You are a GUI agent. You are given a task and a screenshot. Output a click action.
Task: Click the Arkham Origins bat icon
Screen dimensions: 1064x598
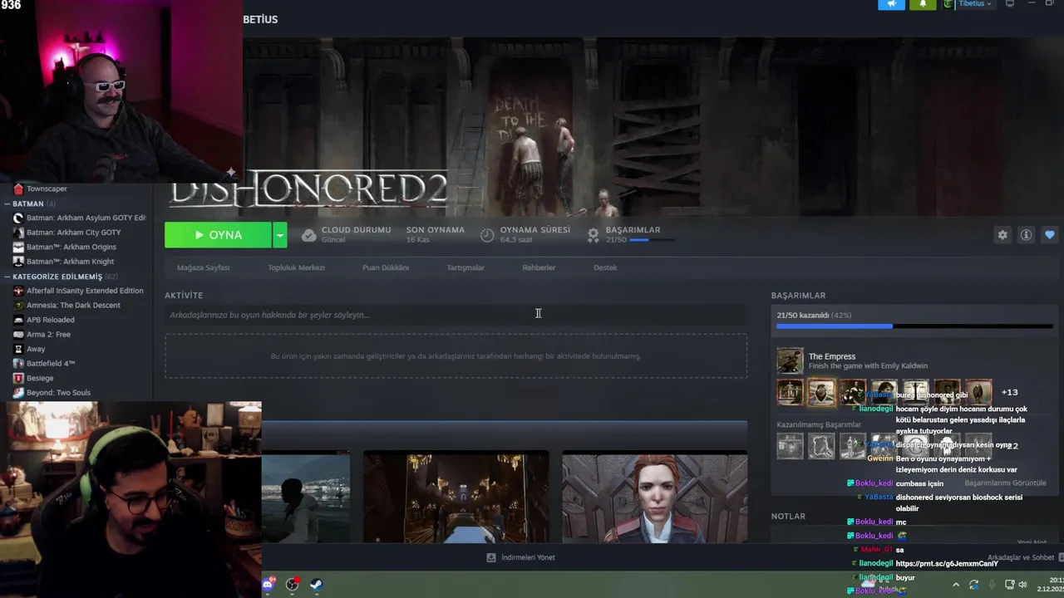point(18,247)
